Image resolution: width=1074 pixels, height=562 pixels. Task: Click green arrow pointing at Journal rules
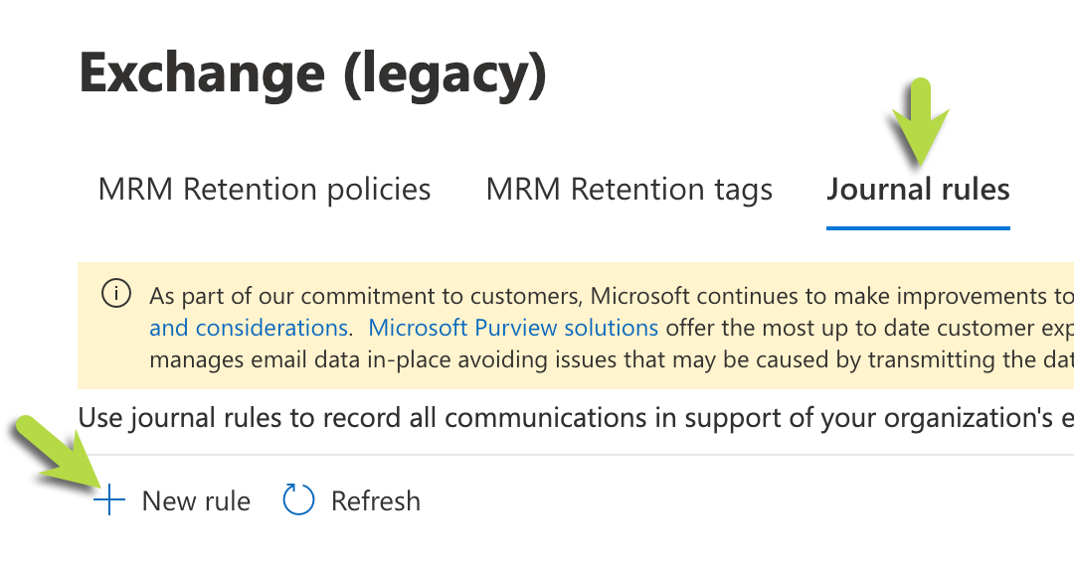pos(920,122)
